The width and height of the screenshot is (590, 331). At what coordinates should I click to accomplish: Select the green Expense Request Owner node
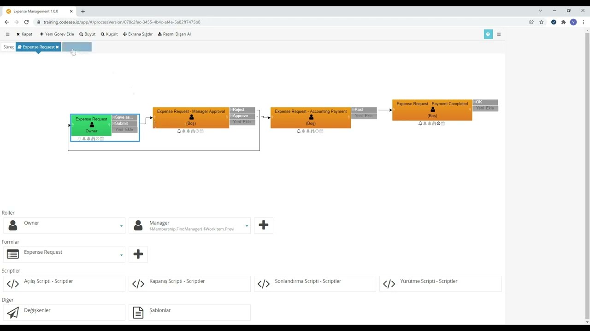[91, 125]
